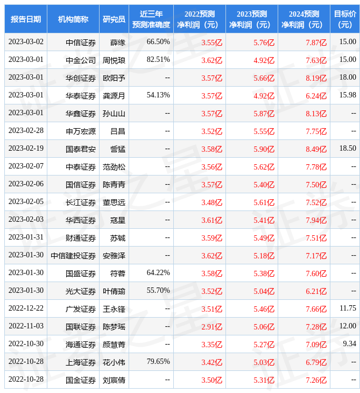
Task: Click the 18.50 target price cell
Action: click(348, 148)
